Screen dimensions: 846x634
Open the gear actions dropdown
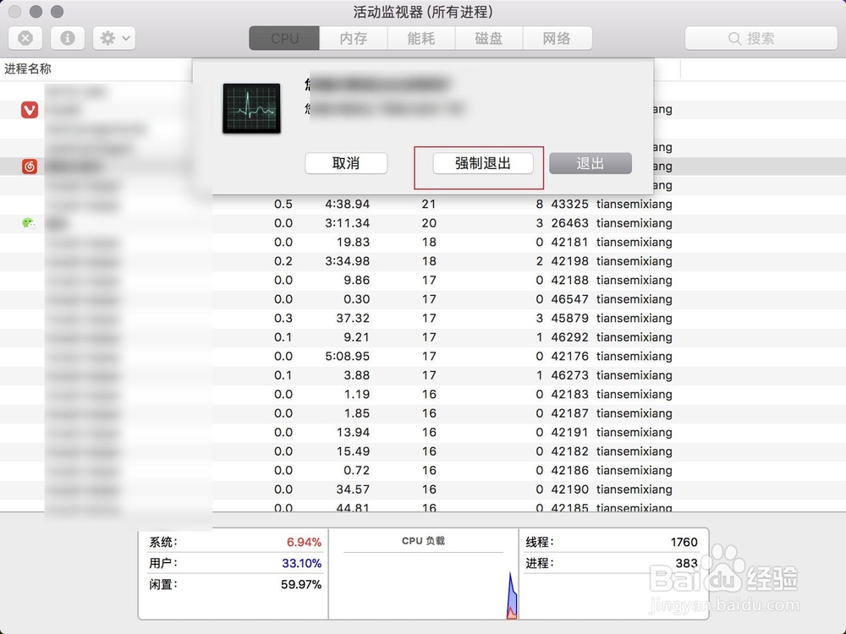pyautogui.click(x=114, y=38)
